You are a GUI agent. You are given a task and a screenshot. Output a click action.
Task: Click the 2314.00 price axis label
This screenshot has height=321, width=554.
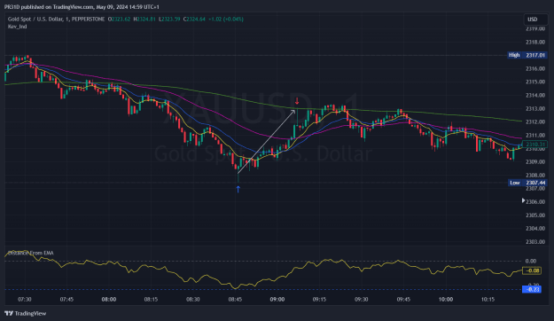(535, 96)
